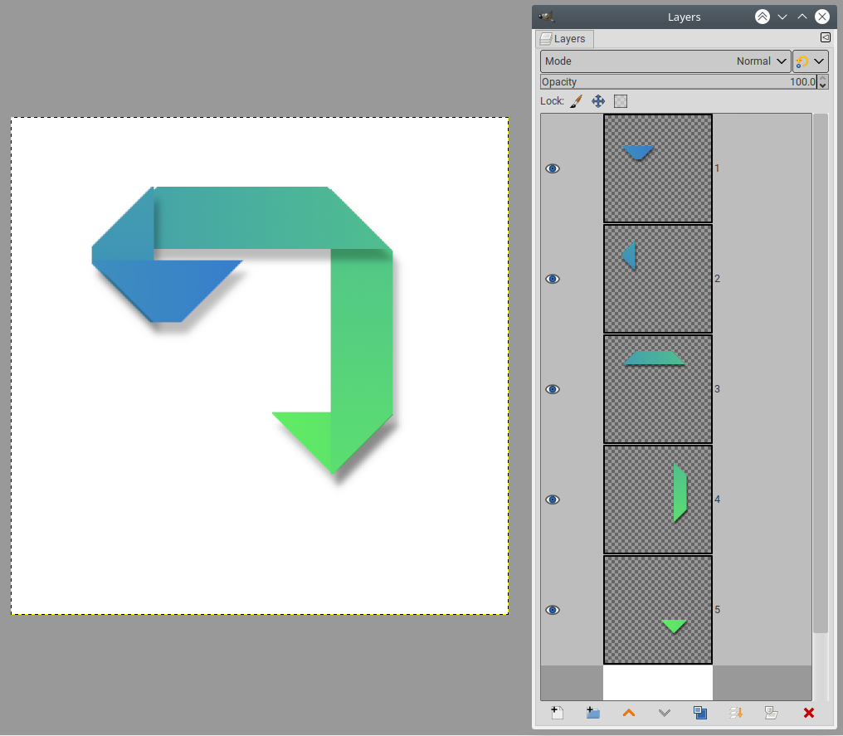Select layer 3 thumbnail with teal trapezoid
The width and height of the screenshot is (843, 736).
click(657, 388)
